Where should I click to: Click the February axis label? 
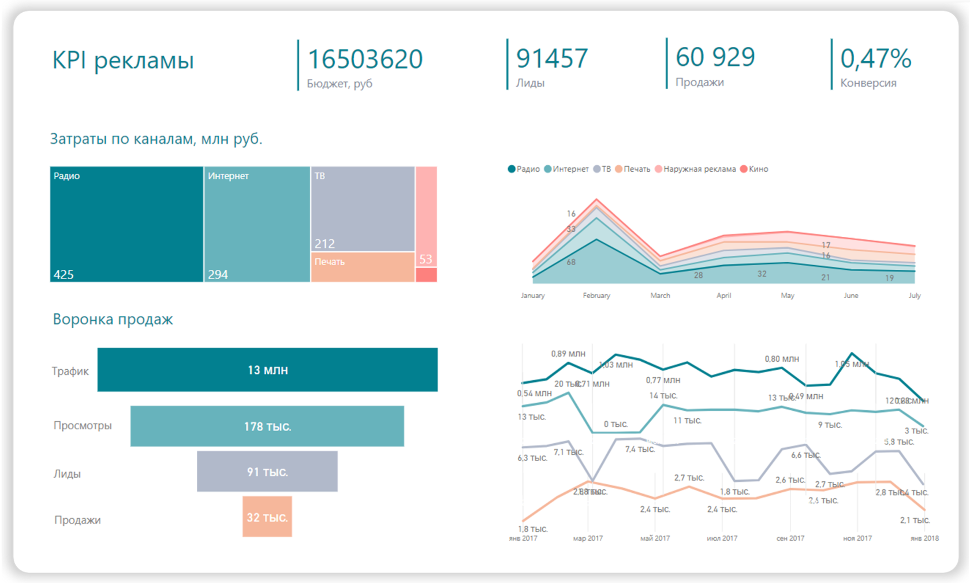coord(596,295)
